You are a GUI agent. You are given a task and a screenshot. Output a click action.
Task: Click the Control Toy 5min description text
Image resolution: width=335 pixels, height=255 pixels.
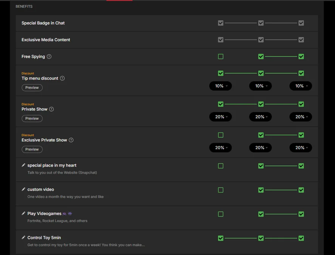86,245
